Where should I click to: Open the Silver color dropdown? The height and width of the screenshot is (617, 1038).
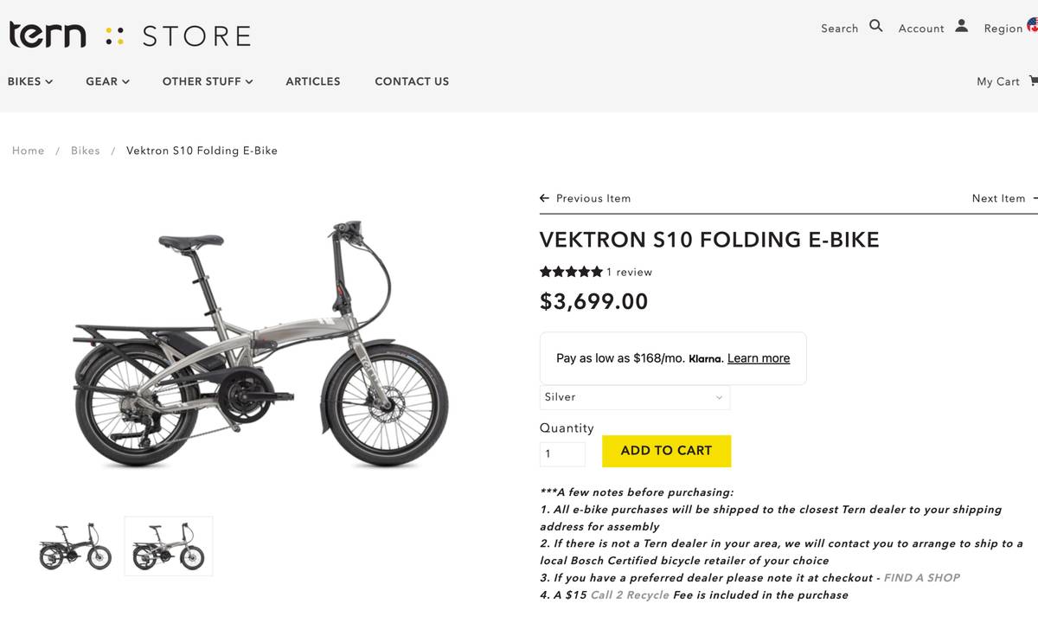pos(634,397)
